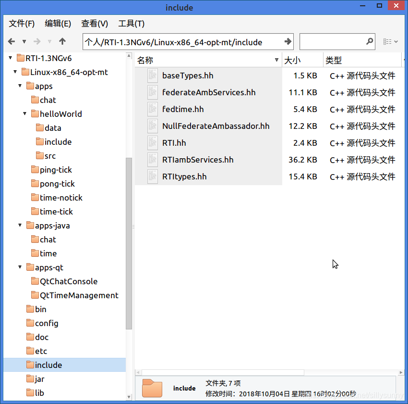Click the helloWorld folder icon

coord(35,114)
